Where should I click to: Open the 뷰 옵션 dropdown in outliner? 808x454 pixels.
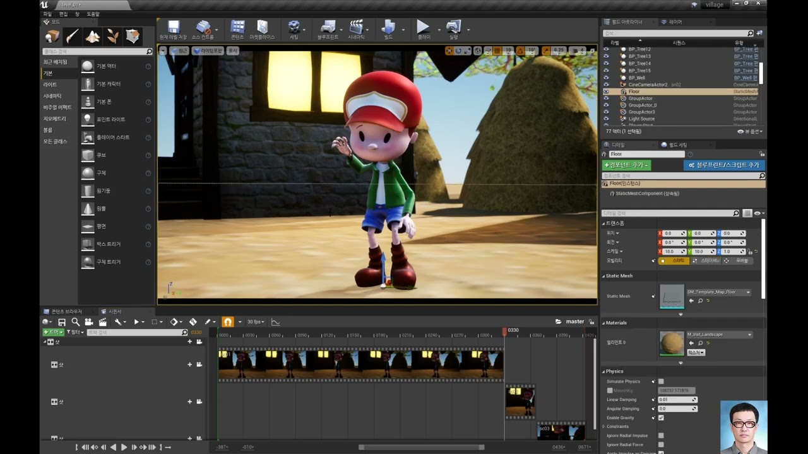point(750,131)
